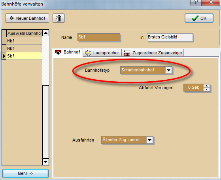
Task: Open the Schattenbahnhof combo box
Action: (146, 70)
